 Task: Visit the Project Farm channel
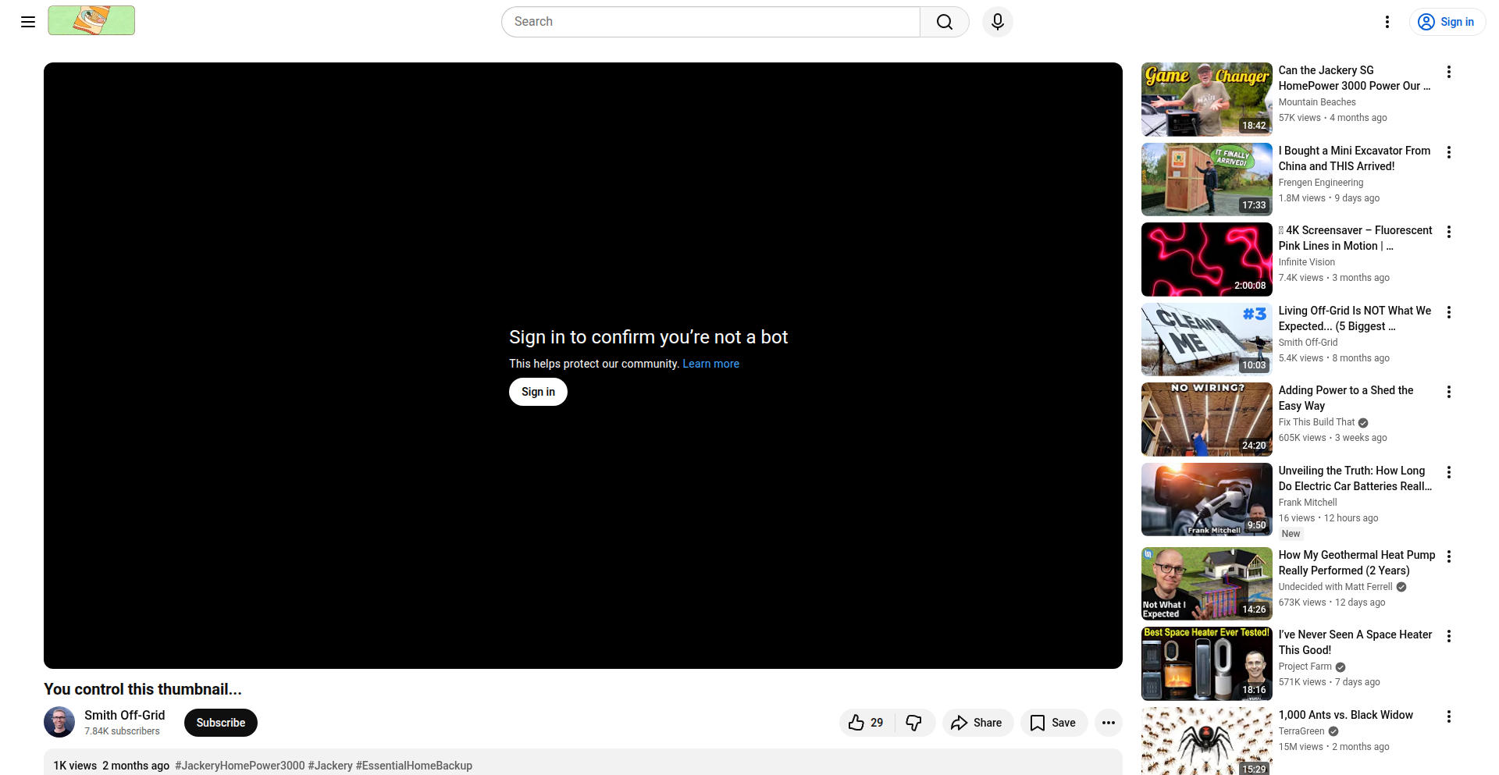tap(1305, 667)
